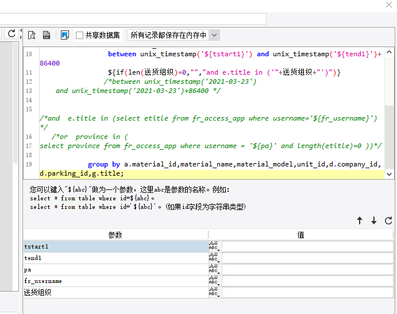
Task: Click the value field for tstart1
Action: [x=307, y=247]
